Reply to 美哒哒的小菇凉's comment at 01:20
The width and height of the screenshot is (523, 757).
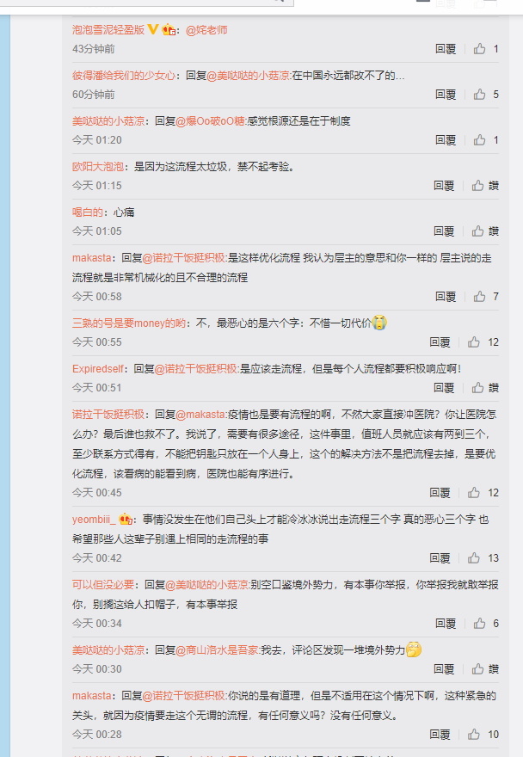446,140
